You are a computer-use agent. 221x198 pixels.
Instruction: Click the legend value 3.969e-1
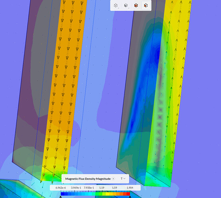[x=76, y=188]
